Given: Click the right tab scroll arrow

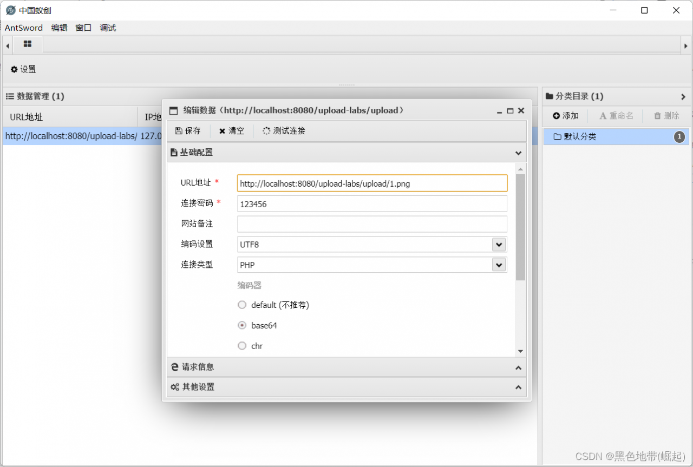Looking at the screenshot, I should [685, 46].
